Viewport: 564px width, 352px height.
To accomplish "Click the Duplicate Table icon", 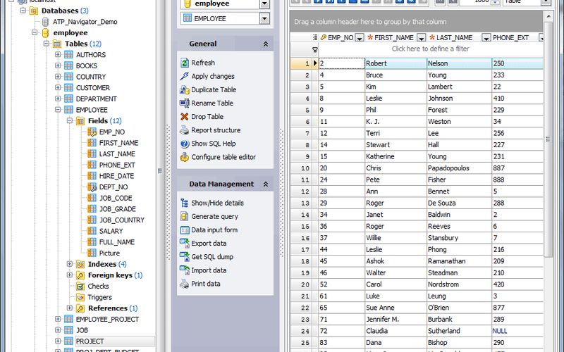I will click(x=185, y=90).
